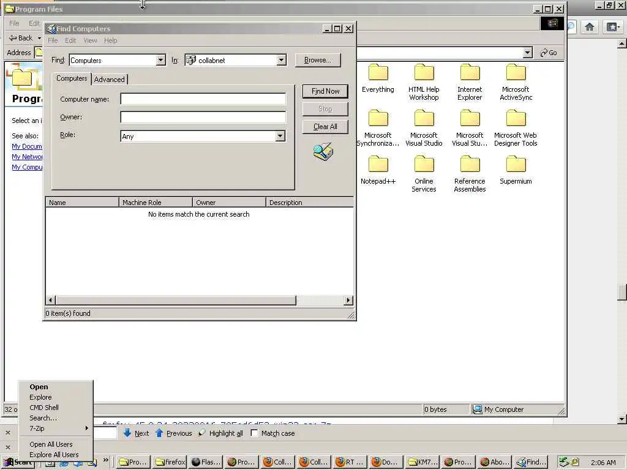Click the Browse... button
The height and width of the screenshot is (470, 627).
pyautogui.click(x=318, y=61)
